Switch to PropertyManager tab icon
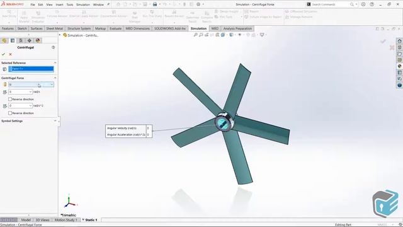Viewport: 403px width, 227px height. (x=13, y=40)
